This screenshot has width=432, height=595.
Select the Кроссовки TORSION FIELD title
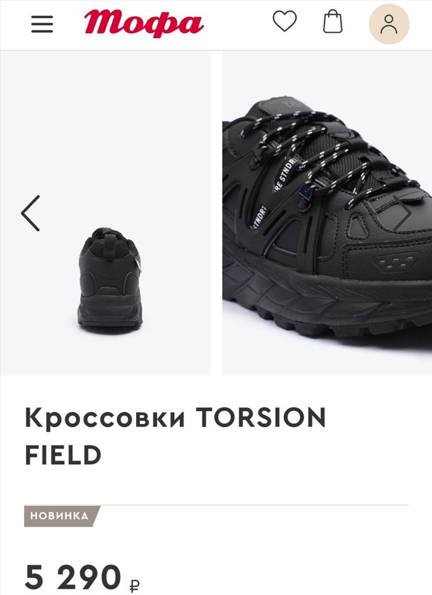(x=175, y=436)
